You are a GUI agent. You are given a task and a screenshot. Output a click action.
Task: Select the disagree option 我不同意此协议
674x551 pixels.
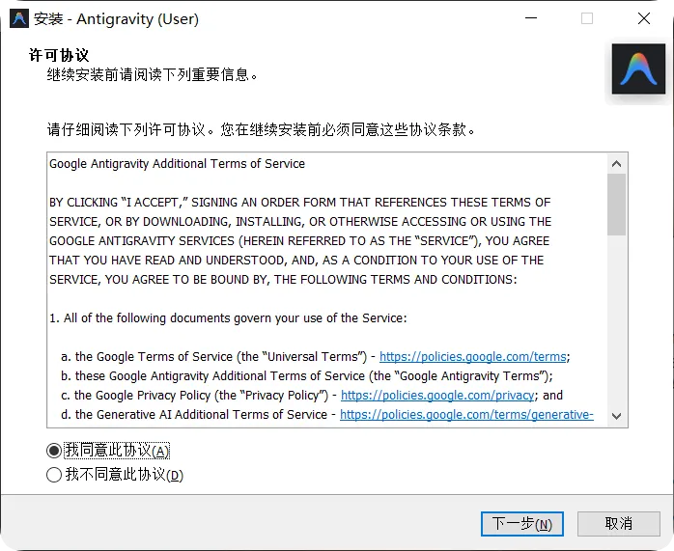pos(54,475)
